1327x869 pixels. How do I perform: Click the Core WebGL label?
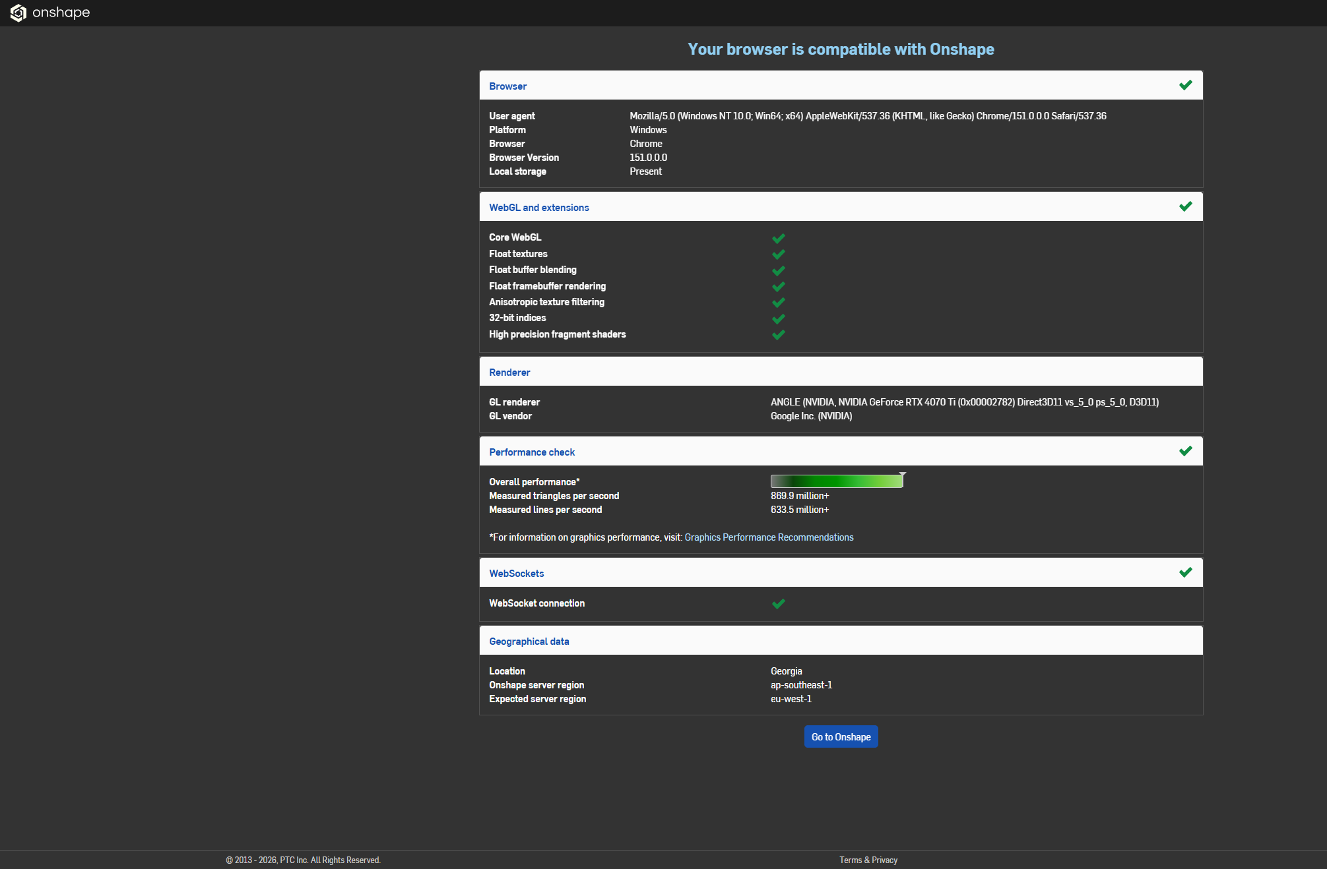(515, 237)
